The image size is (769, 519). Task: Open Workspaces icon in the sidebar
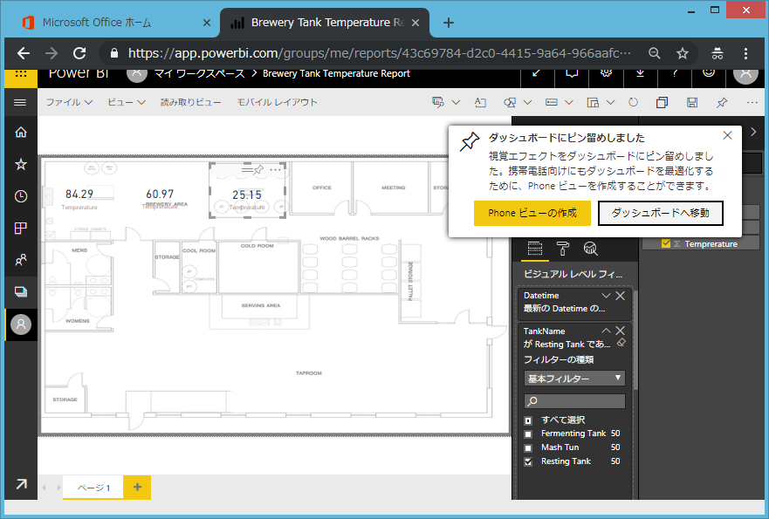[21, 292]
